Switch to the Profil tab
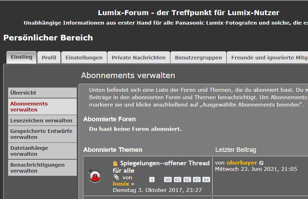This screenshot has width=308, height=199. 49,58
